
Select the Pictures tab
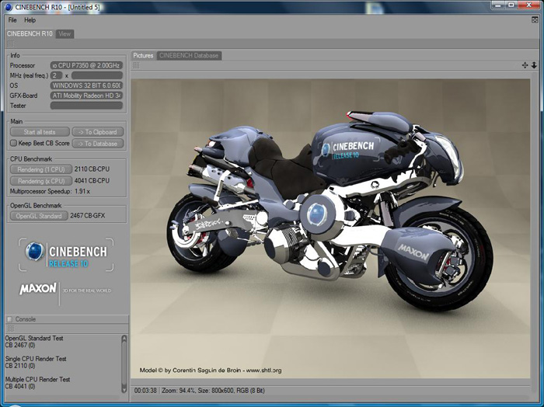coord(143,55)
